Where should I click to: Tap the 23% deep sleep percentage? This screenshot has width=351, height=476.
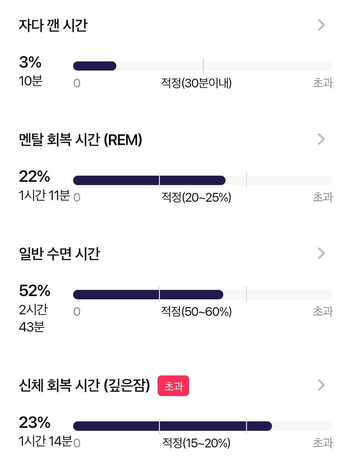[34, 422]
